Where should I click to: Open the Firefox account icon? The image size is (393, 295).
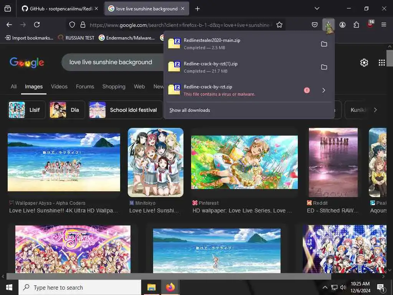[x=342, y=25]
